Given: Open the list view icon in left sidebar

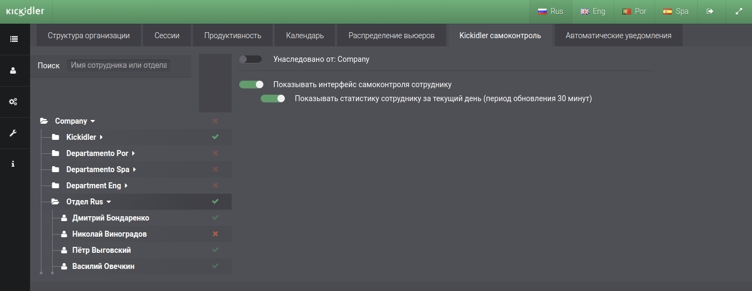Looking at the screenshot, I should [x=13, y=39].
